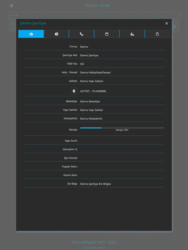This screenshot has height=250, width=188.
Task: Click the coordinates 40.7127, -74.005898
Action: 93,91
